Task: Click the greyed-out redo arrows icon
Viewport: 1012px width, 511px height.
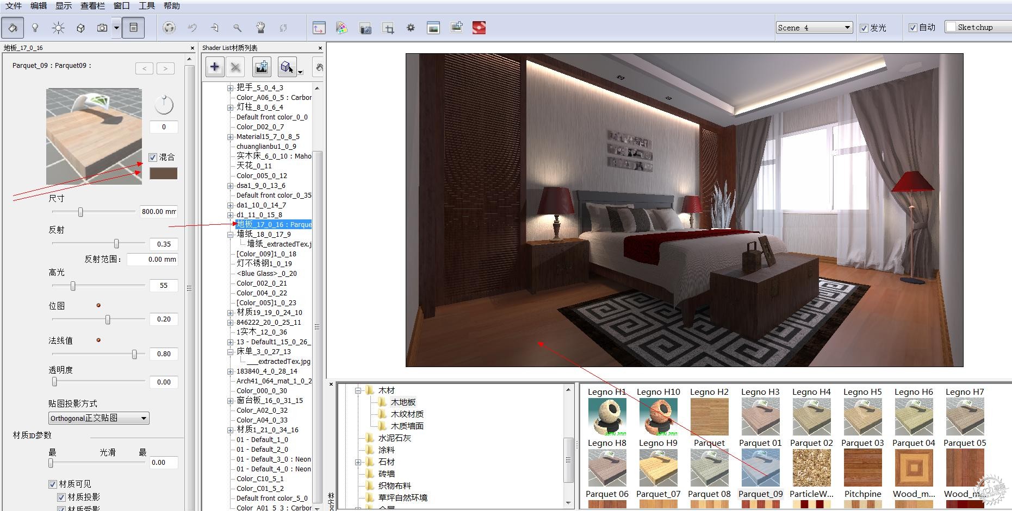Action: point(283,28)
